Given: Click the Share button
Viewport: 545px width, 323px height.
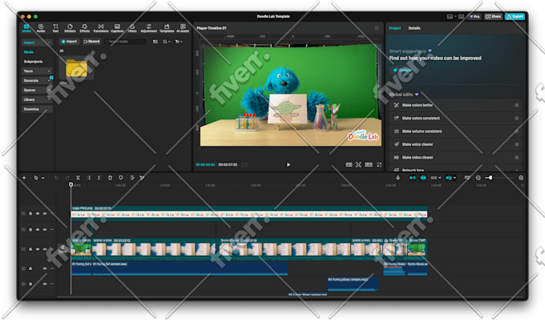Looking at the screenshot, I should 493,16.
